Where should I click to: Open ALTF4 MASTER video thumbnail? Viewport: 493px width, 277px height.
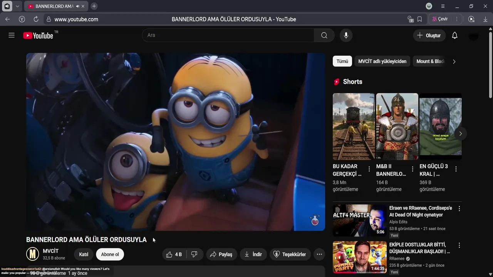click(x=360, y=220)
